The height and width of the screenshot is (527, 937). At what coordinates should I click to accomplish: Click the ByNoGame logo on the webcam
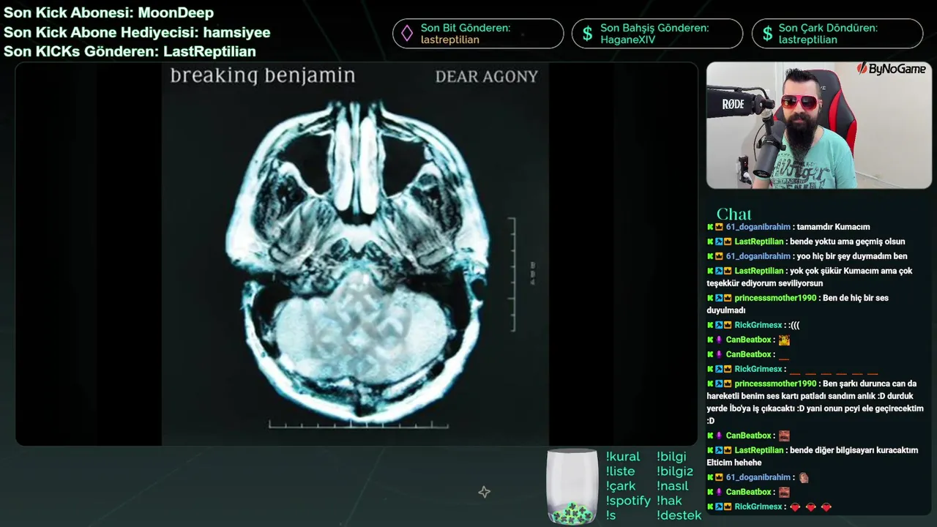pyautogui.click(x=892, y=69)
